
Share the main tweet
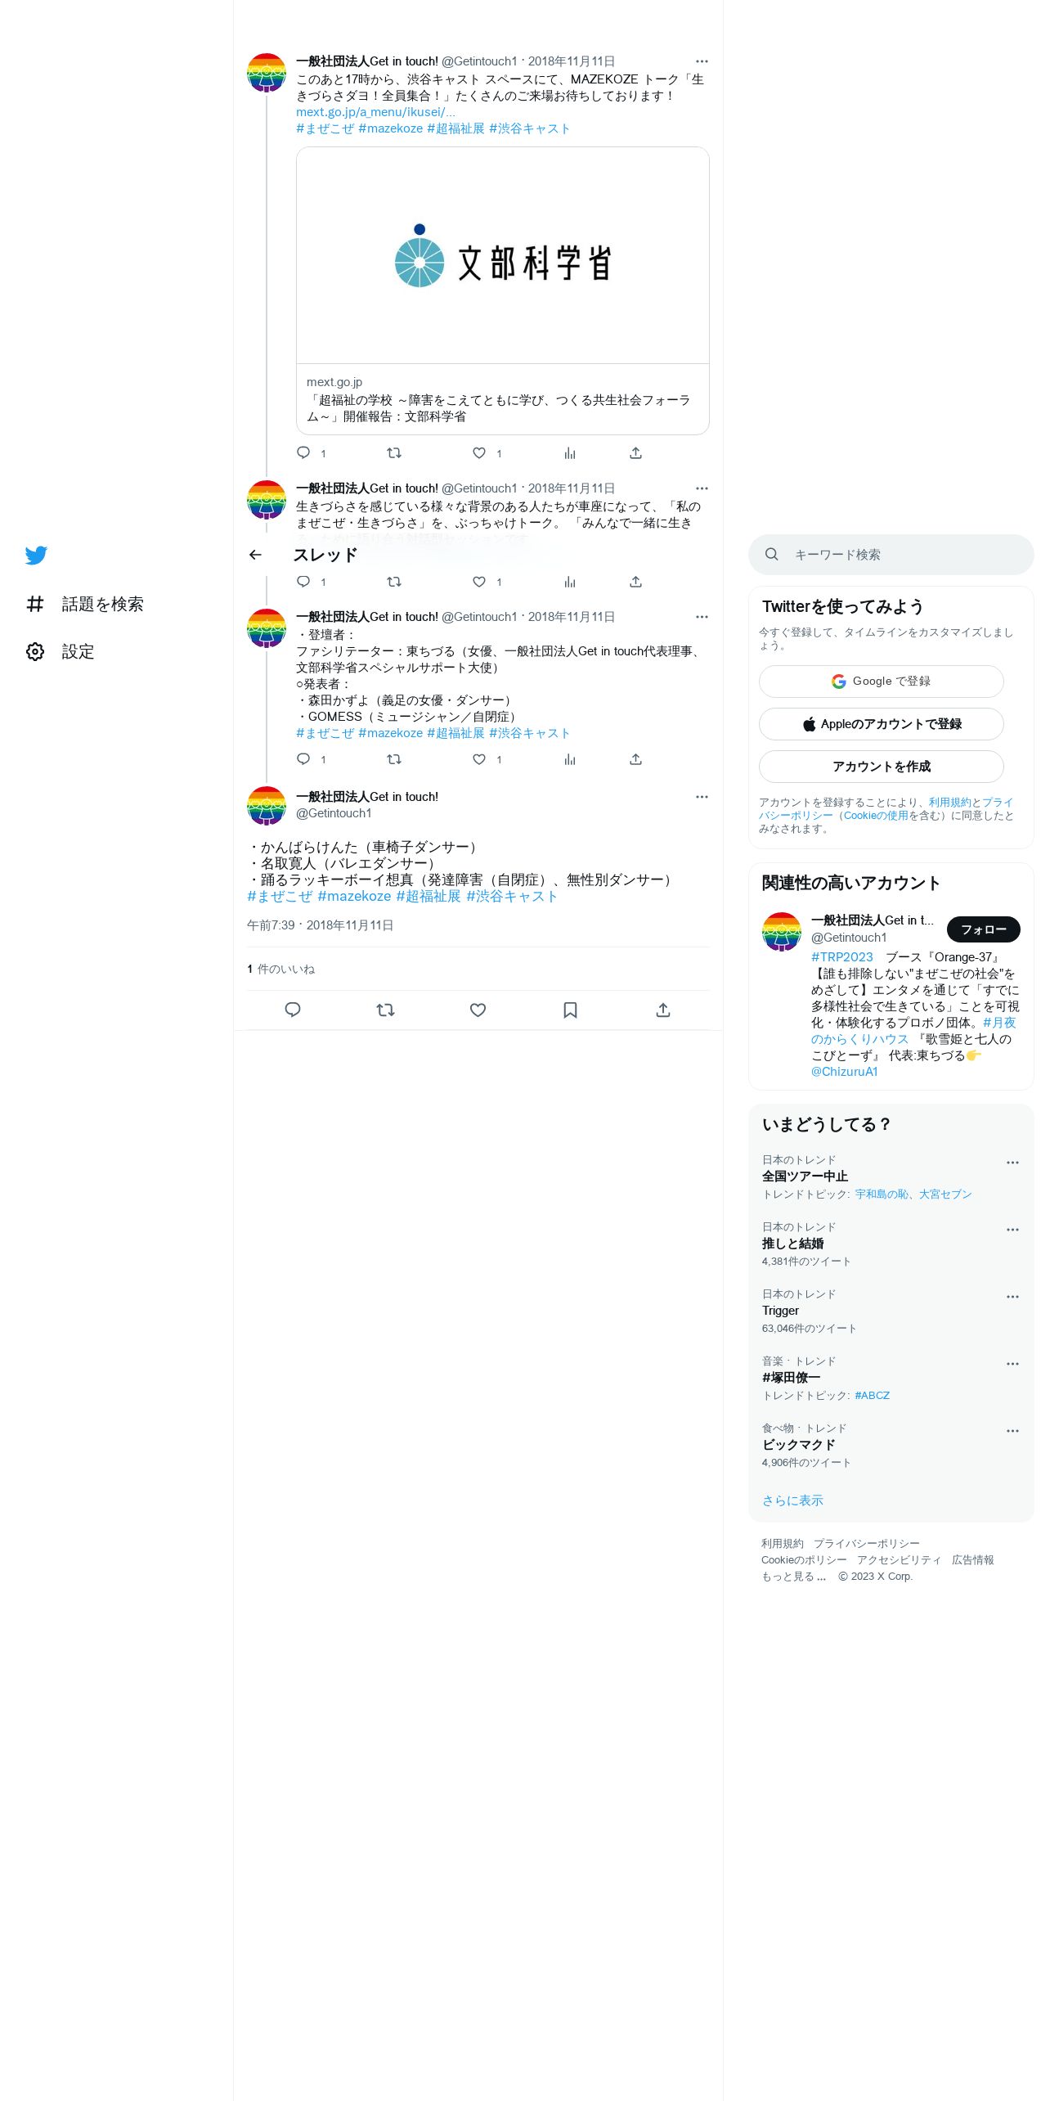(663, 1010)
